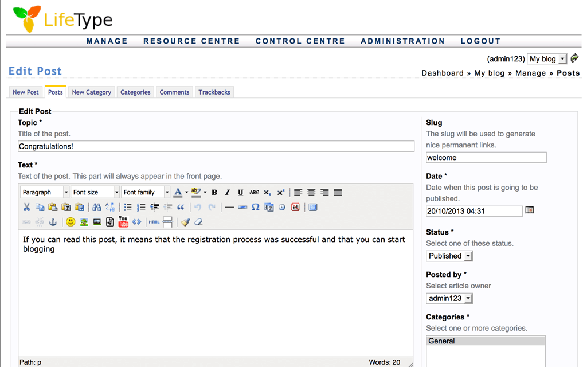
Task: Insert special character with Omega icon
Action: pos(256,208)
